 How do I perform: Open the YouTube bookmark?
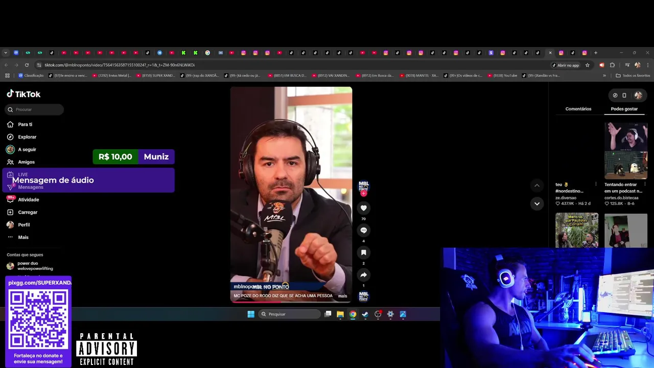coord(503,76)
